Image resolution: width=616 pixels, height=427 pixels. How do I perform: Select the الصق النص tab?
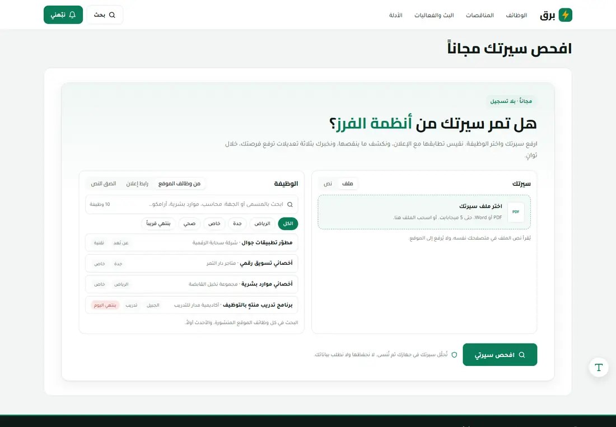(x=104, y=184)
